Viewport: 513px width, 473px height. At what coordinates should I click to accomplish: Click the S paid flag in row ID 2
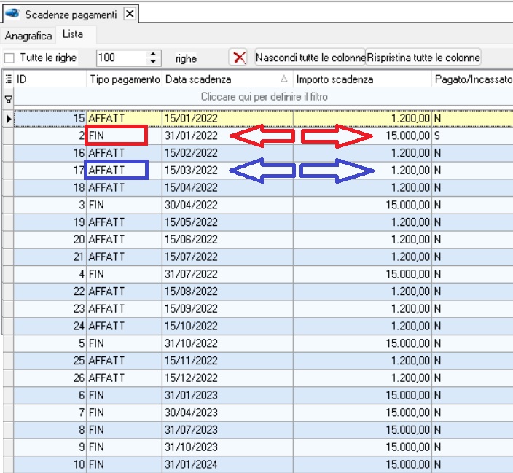click(x=473, y=136)
